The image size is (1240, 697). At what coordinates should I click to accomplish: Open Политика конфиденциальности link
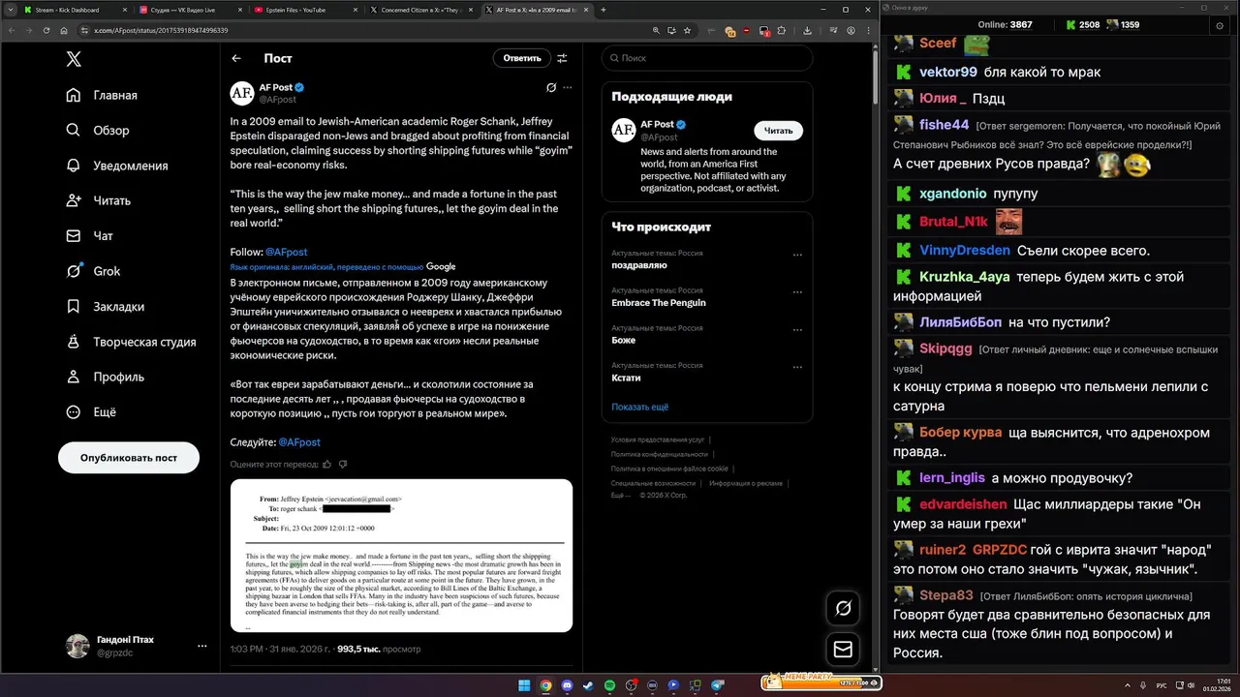[660, 454]
